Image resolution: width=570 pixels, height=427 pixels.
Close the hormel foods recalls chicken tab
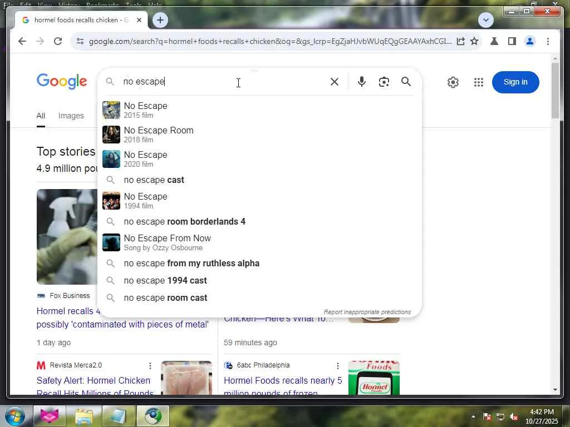[x=139, y=20]
